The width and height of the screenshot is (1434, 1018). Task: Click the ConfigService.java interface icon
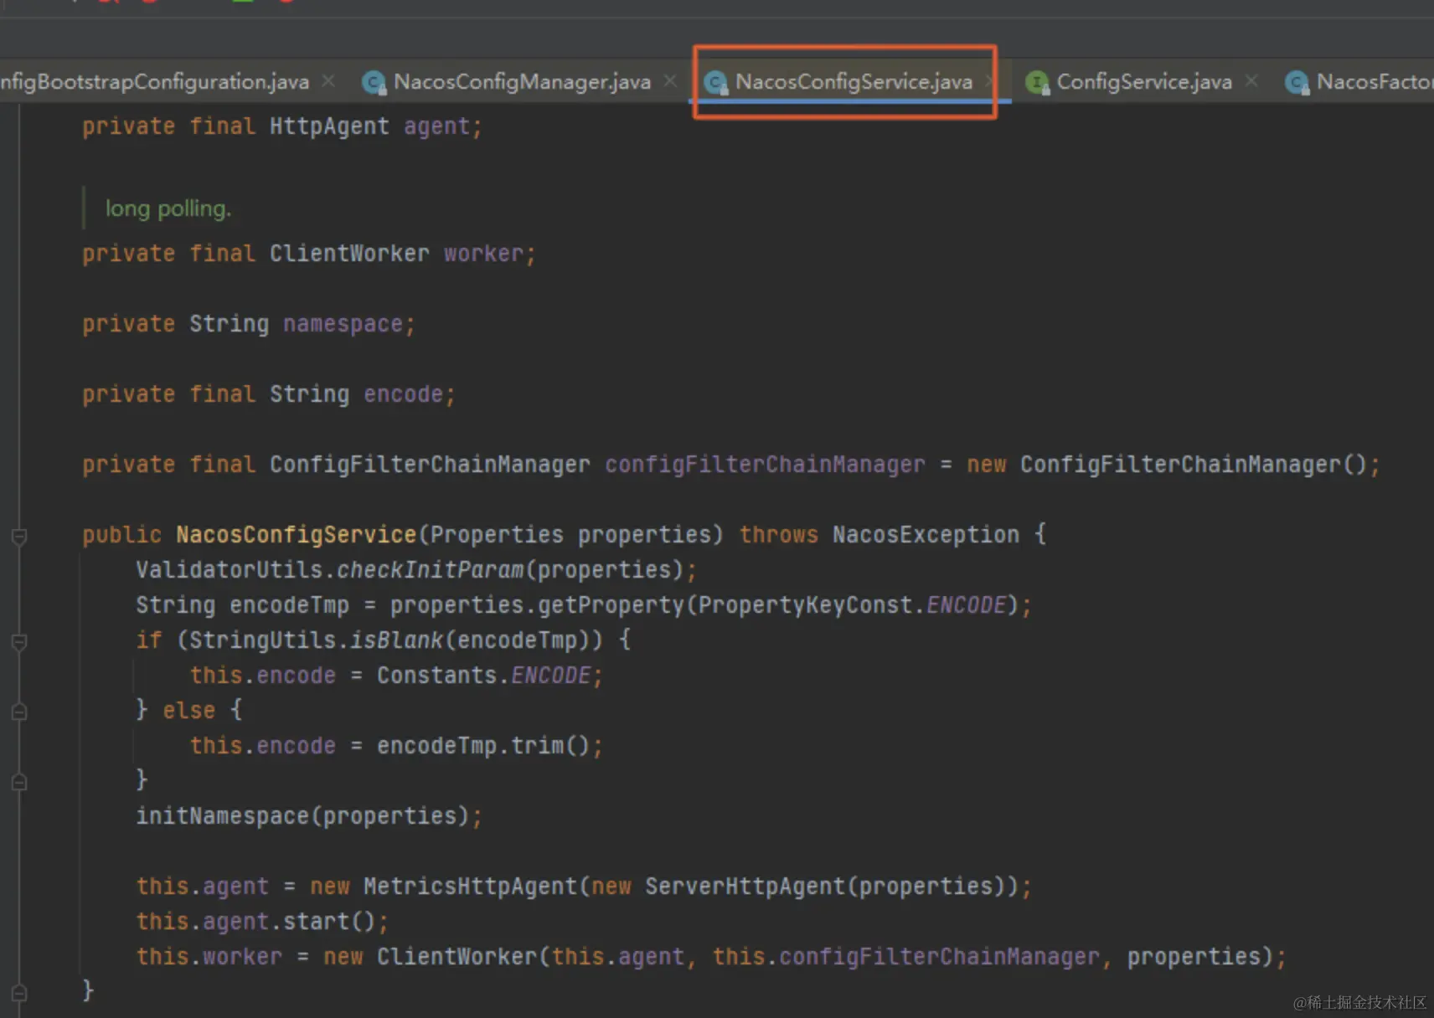[x=1037, y=82]
